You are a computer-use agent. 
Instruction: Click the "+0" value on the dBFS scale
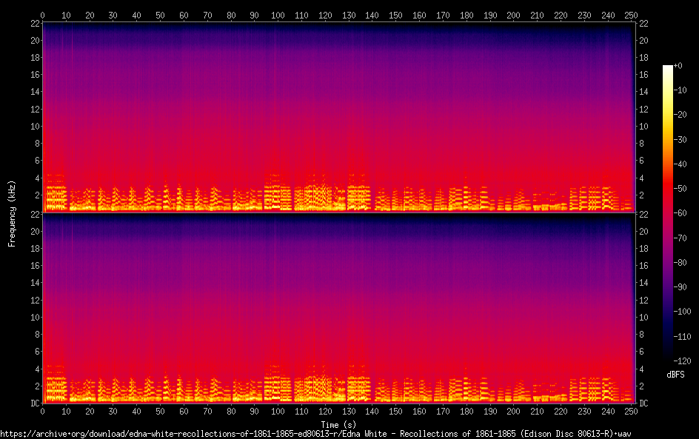tap(678, 65)
